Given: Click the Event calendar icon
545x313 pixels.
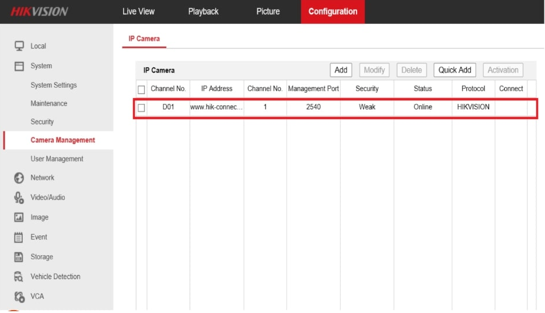Looking at the screenshot, I should [19, 237].
